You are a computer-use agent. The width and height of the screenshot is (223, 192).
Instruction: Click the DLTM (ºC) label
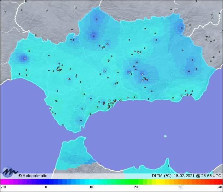(162, 176)
